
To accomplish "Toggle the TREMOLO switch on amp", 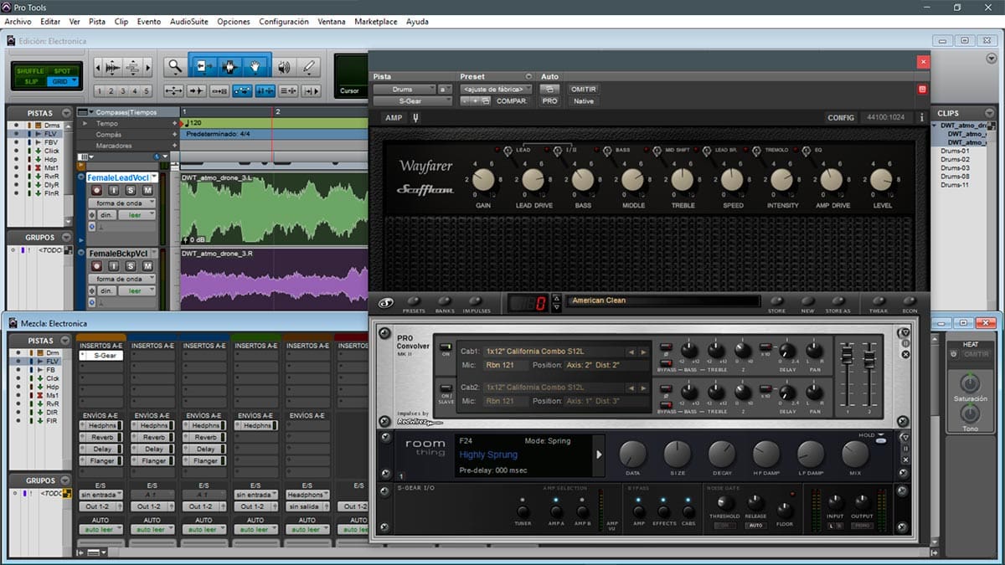I will (x=758, y=150).
